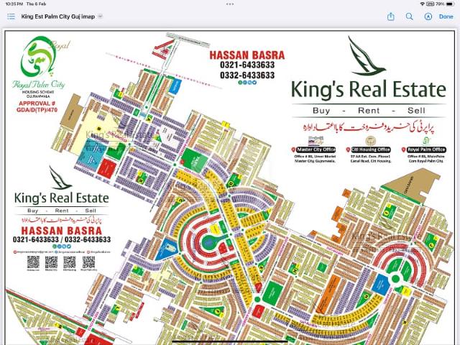
Task: Click the large 'King's Real Estate' heading
Action: [x=369, y=89]
